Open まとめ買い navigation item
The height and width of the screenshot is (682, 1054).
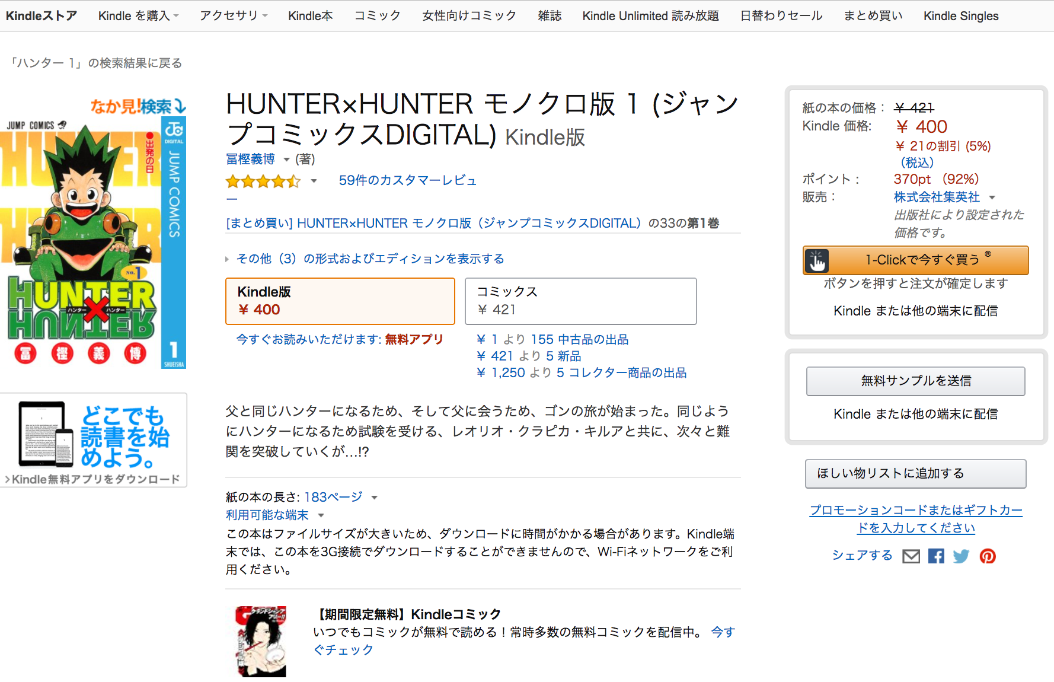(x=873, y=16)
